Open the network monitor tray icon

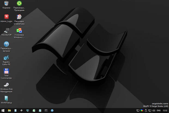[138, 110]
